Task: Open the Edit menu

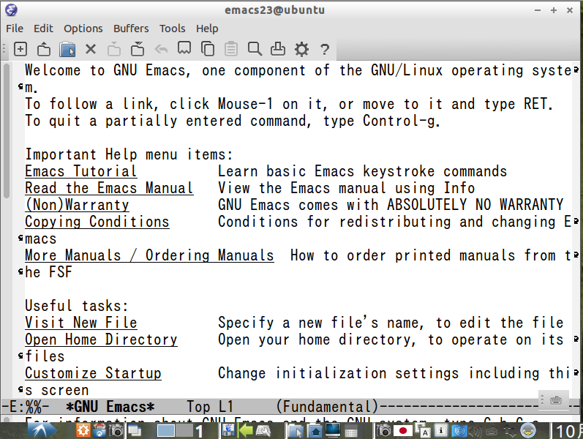Action: [x=43, y=29]
